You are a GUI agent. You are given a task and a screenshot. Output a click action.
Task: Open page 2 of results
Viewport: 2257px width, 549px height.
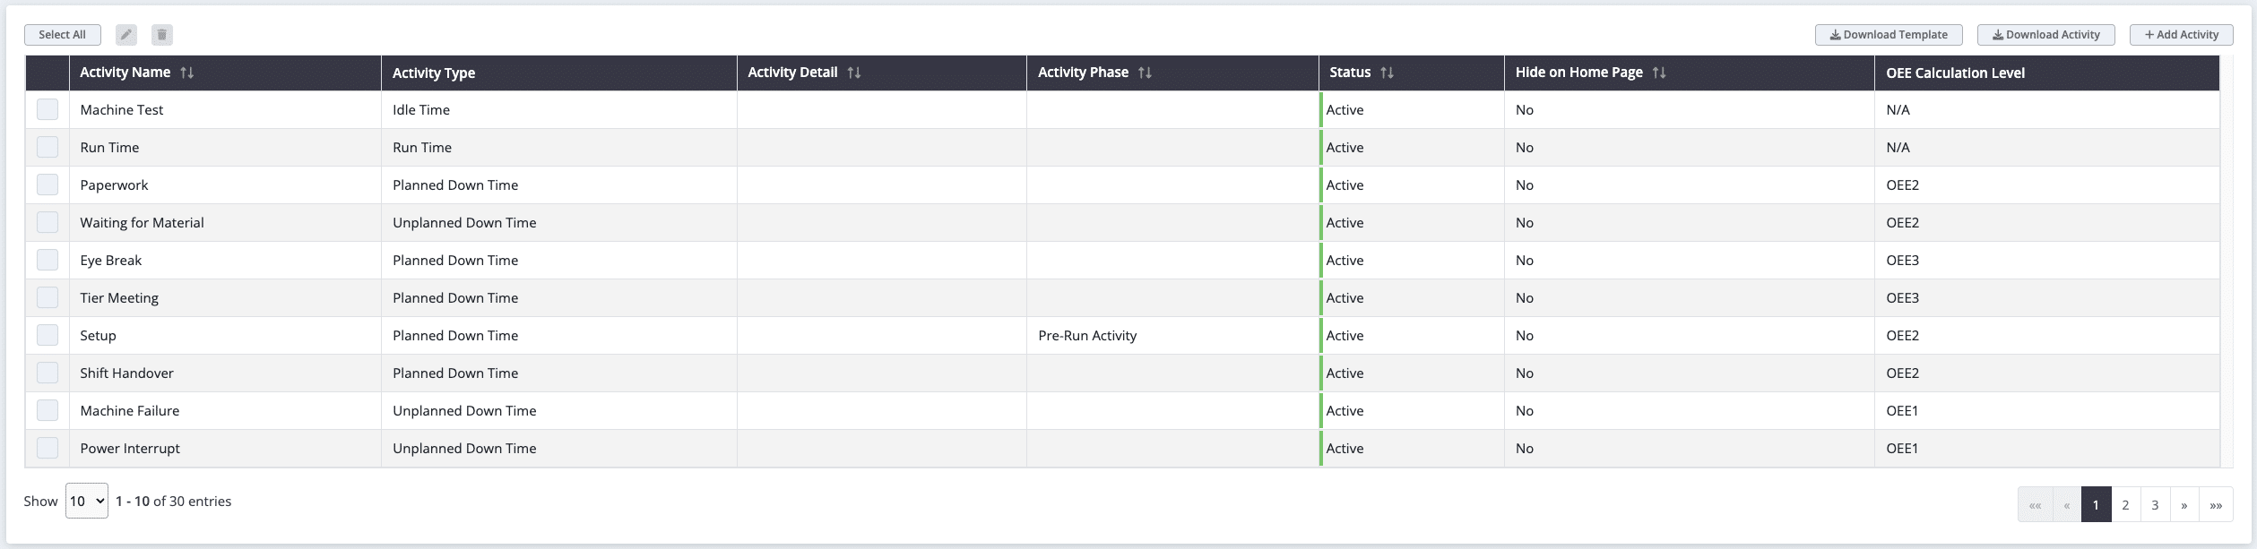[x=2124, y=505]
